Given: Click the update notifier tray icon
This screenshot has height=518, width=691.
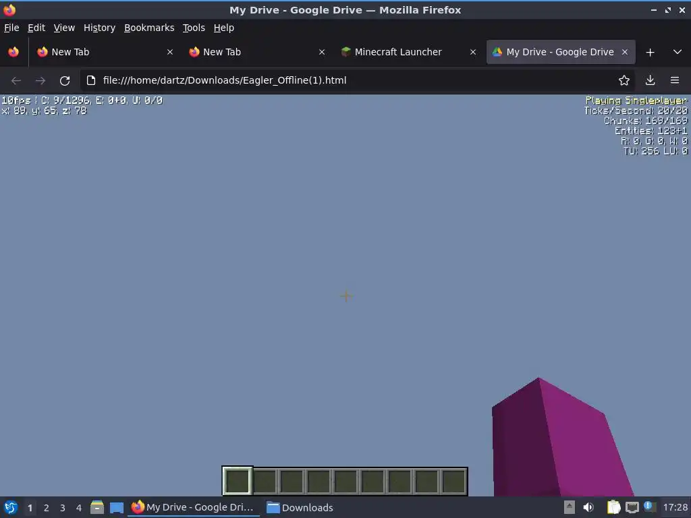Looking at the screenshot, I should (x=650, y=507).
